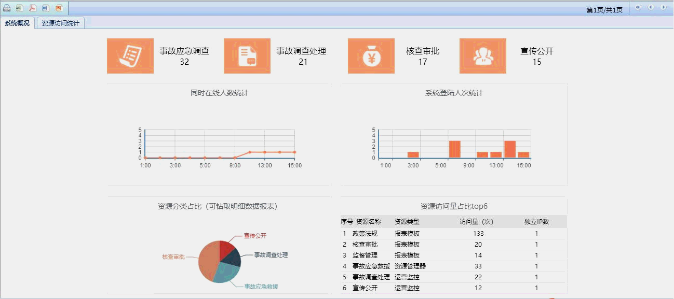
Task: Click the 同时在线人数统计 chart title
Action: (219, 93)
